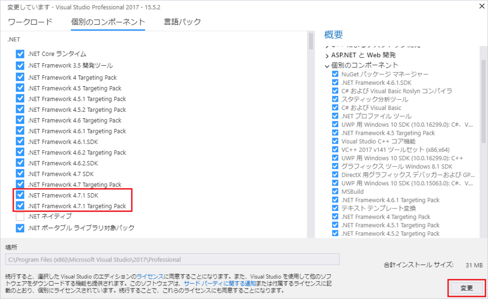Screen dimensions: 488x299
Task: Switch to the ワークロード tab
Action: point(30,22)
